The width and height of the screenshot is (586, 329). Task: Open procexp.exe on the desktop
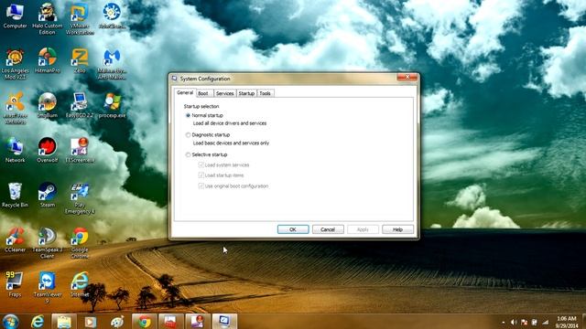(x=112, y=105)
